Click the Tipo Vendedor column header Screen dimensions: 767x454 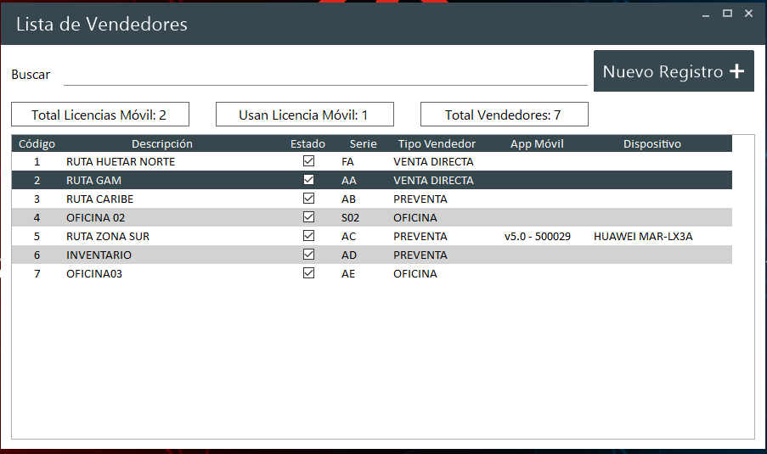click(x=437, y=143)
